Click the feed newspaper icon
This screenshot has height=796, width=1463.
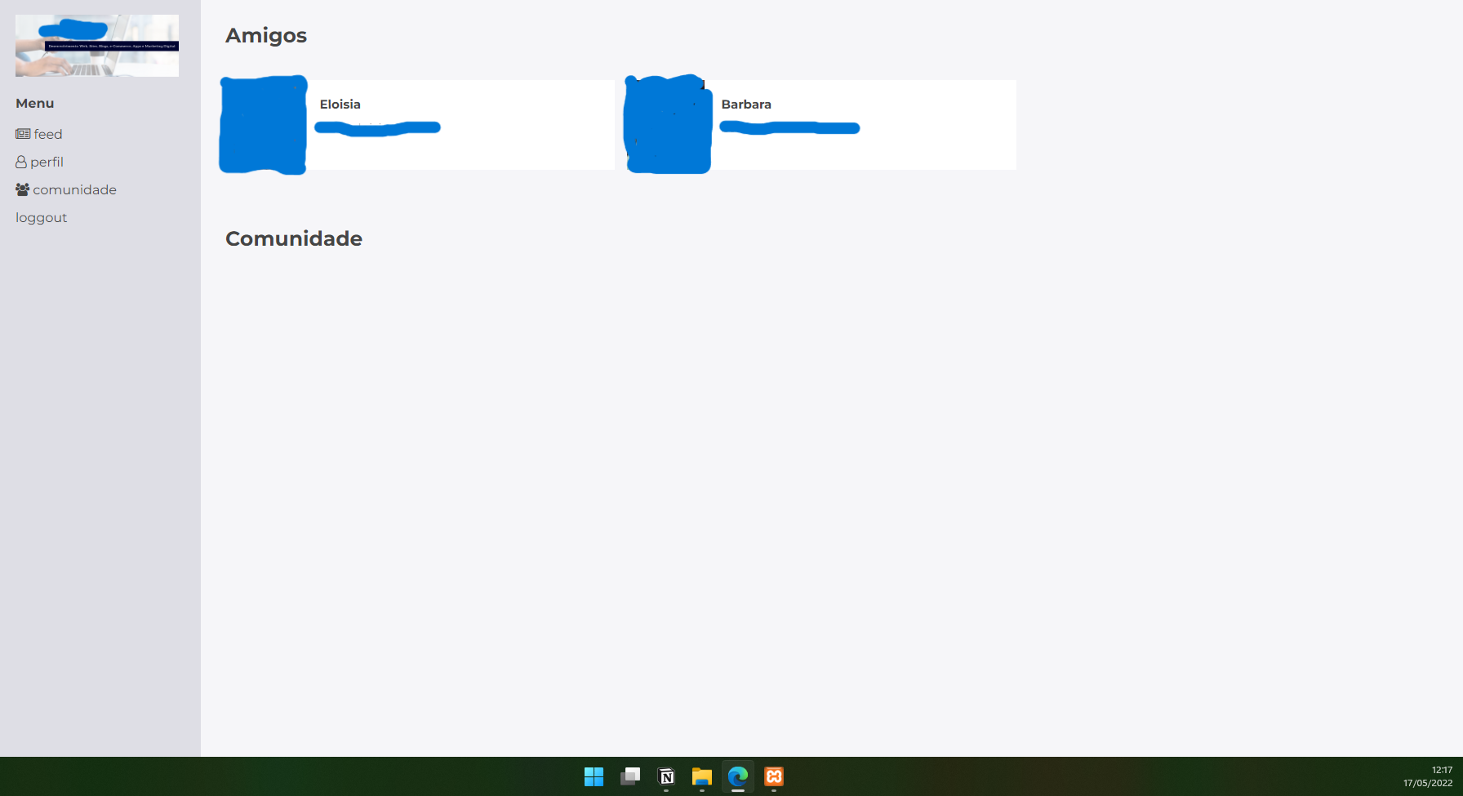[23, 134]
